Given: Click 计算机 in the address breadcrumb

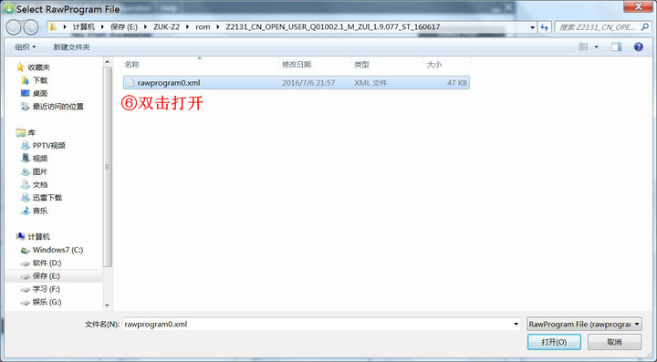Looking at the screenshot, I should (x=83, y=27).
